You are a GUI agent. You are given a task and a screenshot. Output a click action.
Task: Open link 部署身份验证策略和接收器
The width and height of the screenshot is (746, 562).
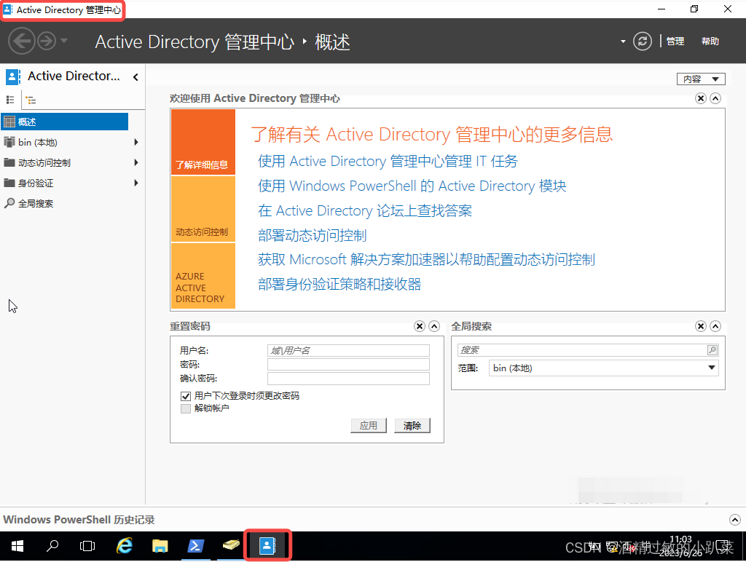click(x=339, y=285)
